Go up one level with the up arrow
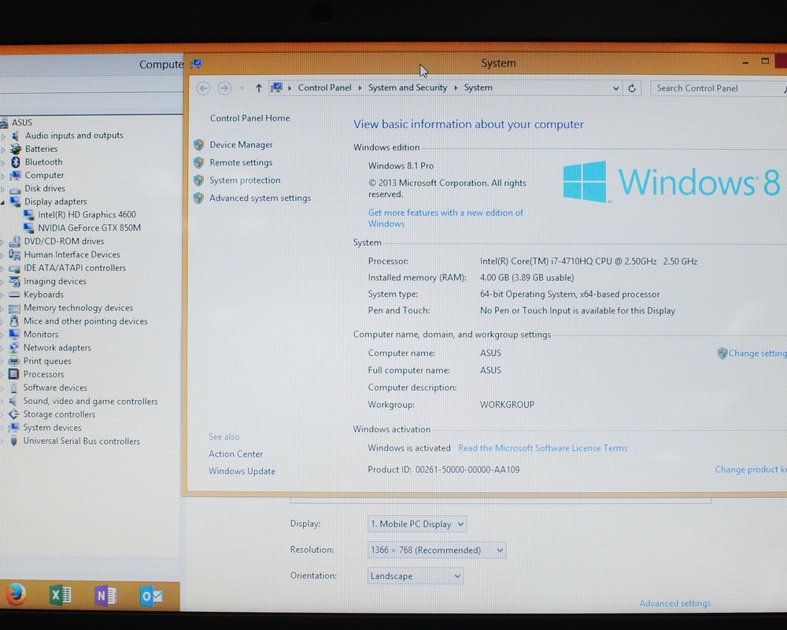This screenshot has width=787, height=630. click(258, 88)
